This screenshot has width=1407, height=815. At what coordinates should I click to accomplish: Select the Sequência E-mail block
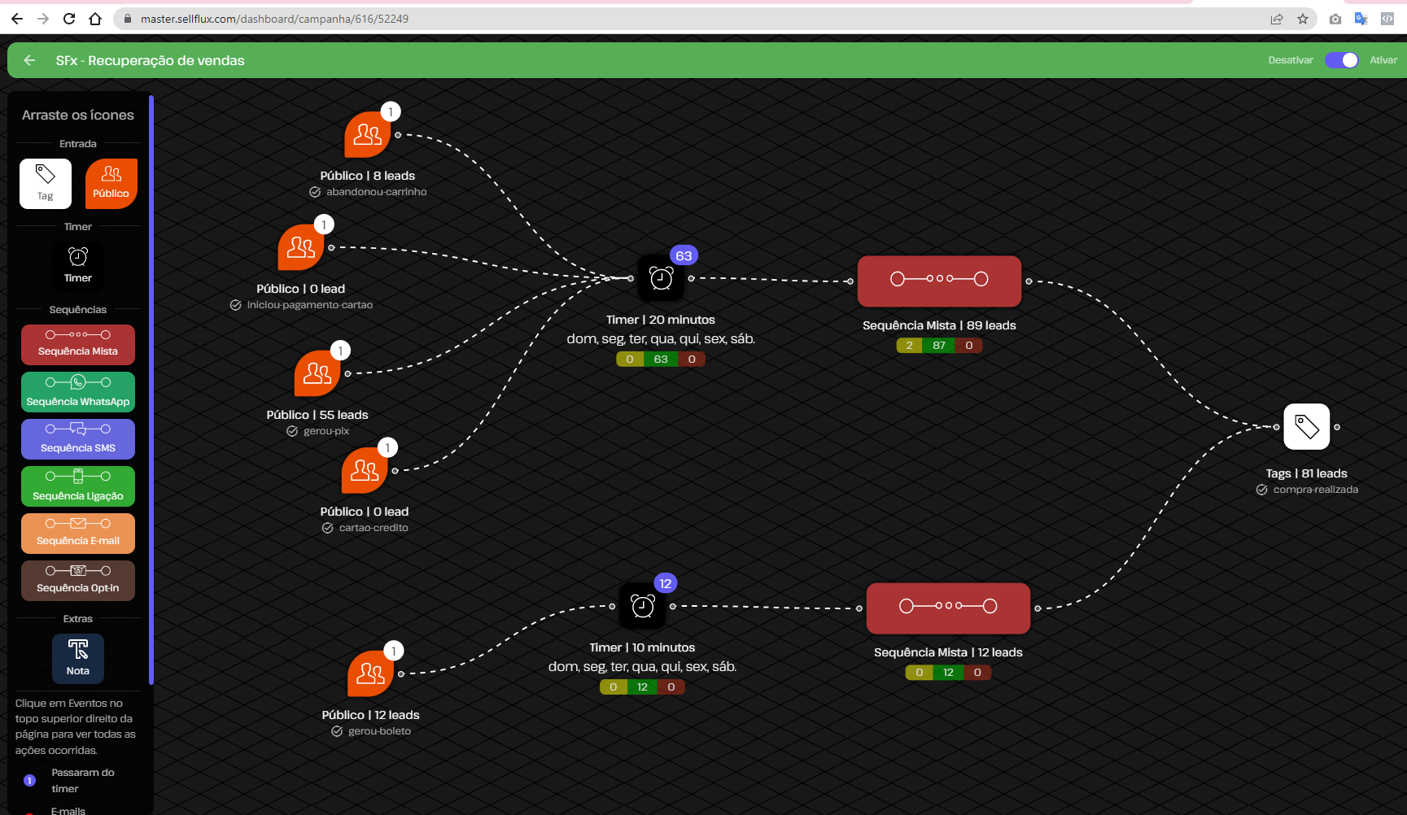tap(78, 533)
